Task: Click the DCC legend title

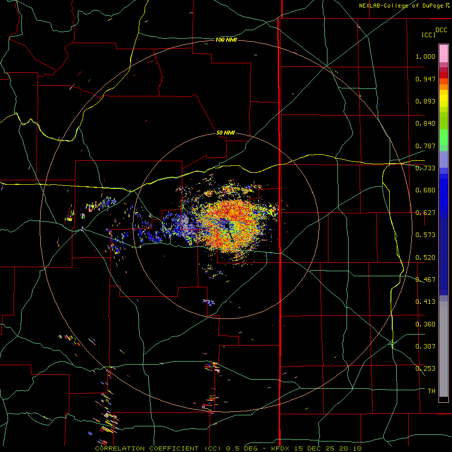Action: (441, 30)
